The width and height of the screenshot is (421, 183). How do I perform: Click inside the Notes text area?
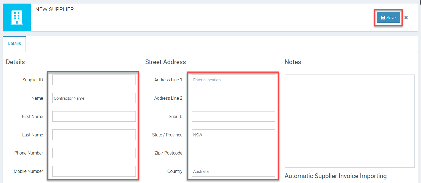point(349,121)
